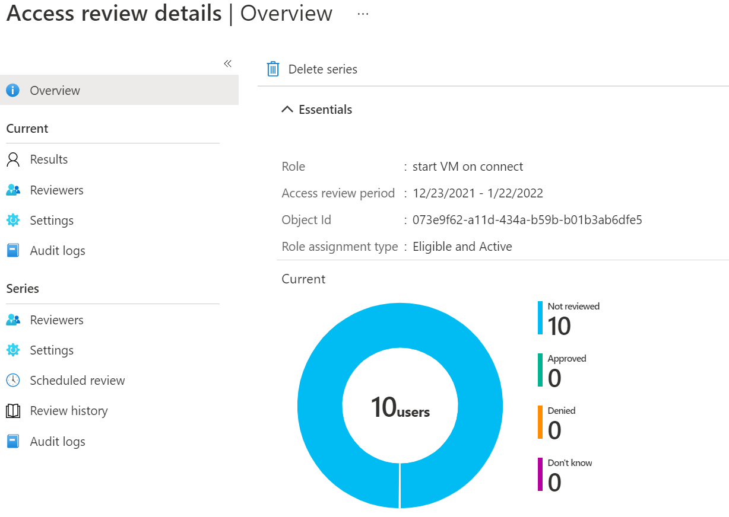Go to Audit logs under Series
Viewport: 729px width, 517px height.
(x=58, y=442)
